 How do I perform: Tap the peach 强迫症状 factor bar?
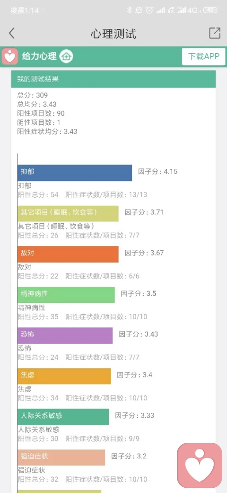[61, 457]
